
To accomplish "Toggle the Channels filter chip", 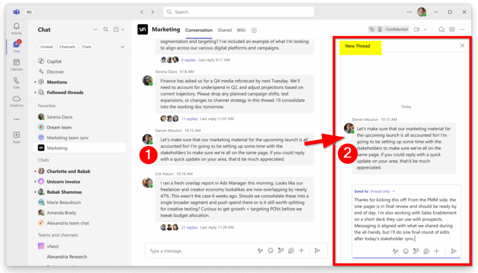I will coord(67,47).
